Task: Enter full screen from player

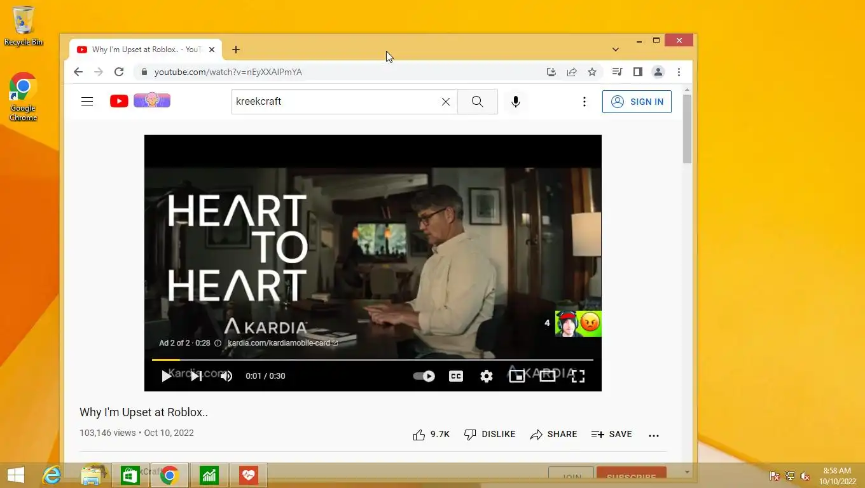Action: [578, 376]
